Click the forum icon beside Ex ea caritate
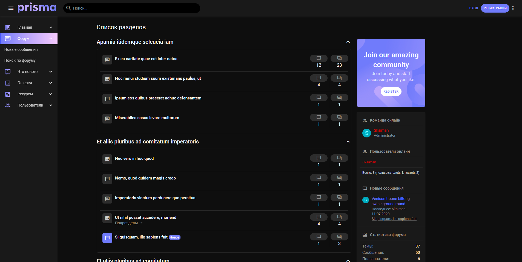This screenshot has height=262, width=522. (107, 60)
